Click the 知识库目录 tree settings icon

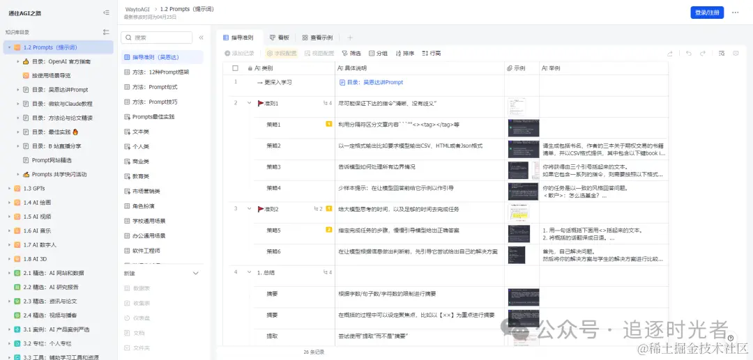coord(106,32)
